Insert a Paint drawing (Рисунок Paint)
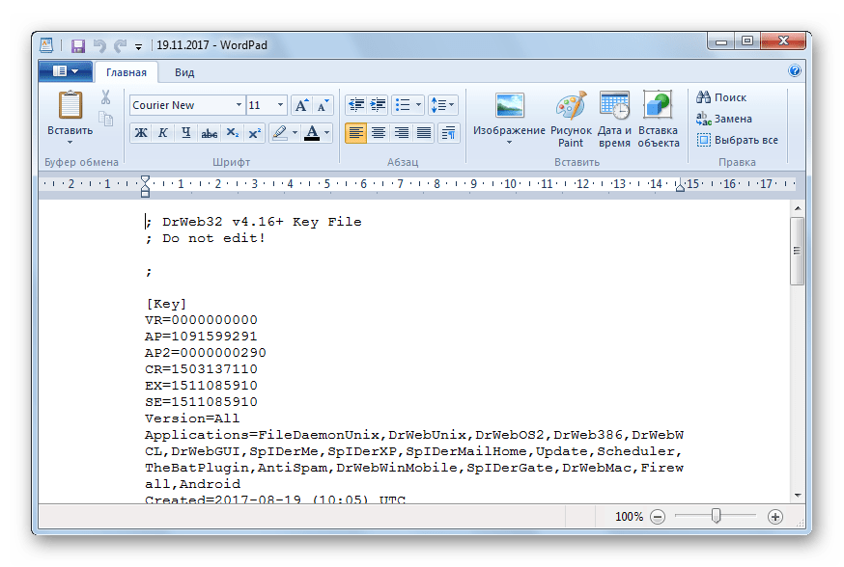 pyautogui.click(x=571, y=107)
